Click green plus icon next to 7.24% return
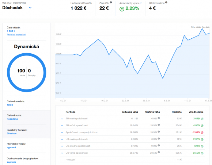212x165 pixels. tap(202, 146)
